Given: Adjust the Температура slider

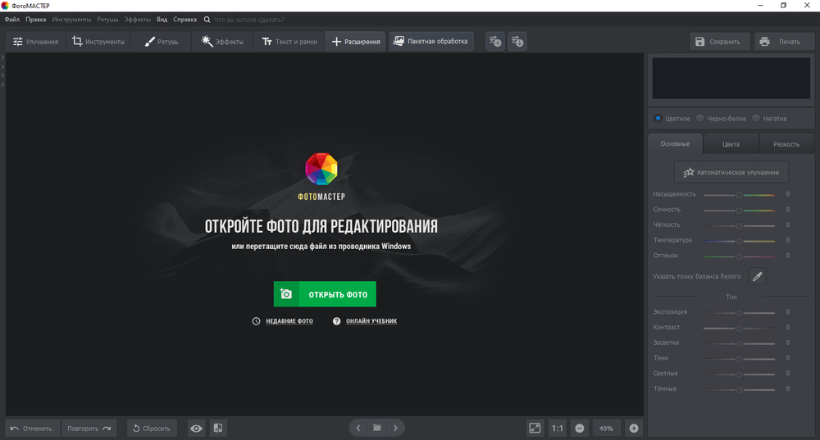Looking at the screenshot, I should coord(739,241).
